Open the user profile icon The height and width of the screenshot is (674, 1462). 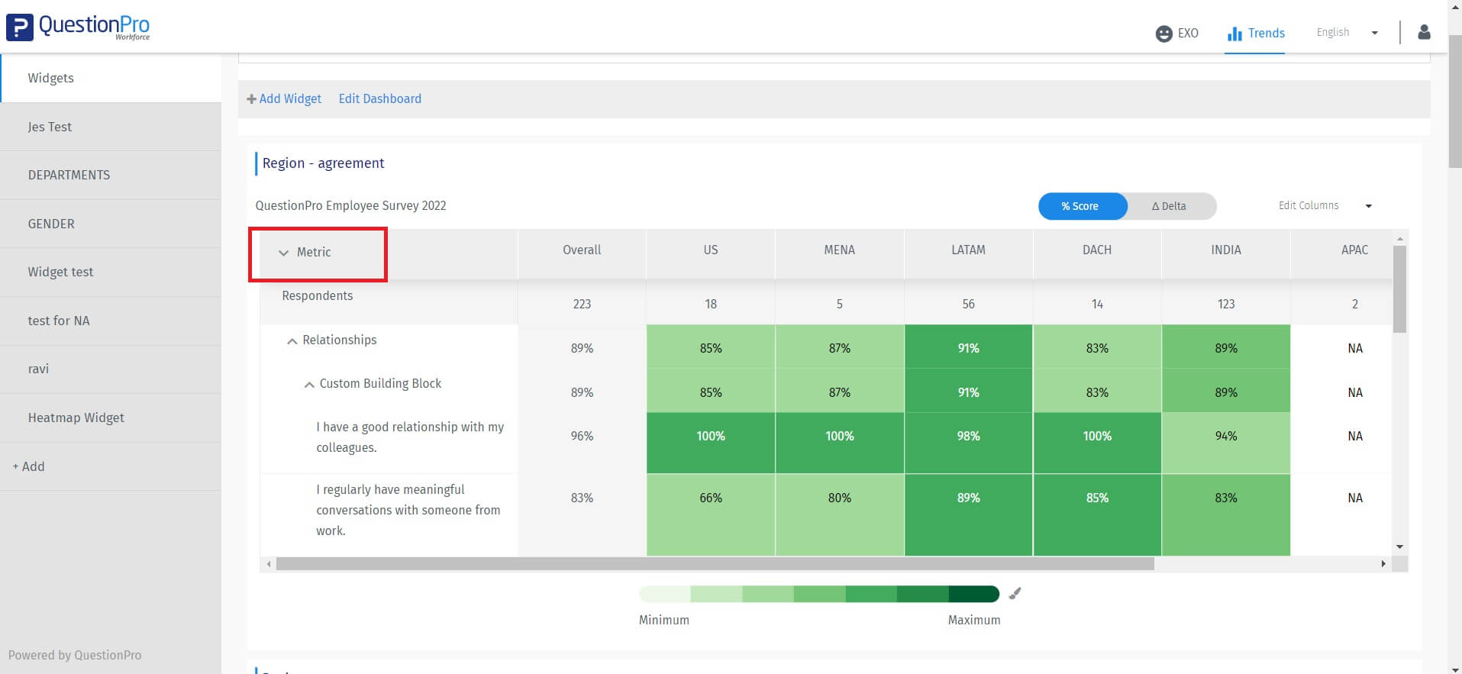point(1424,33)
